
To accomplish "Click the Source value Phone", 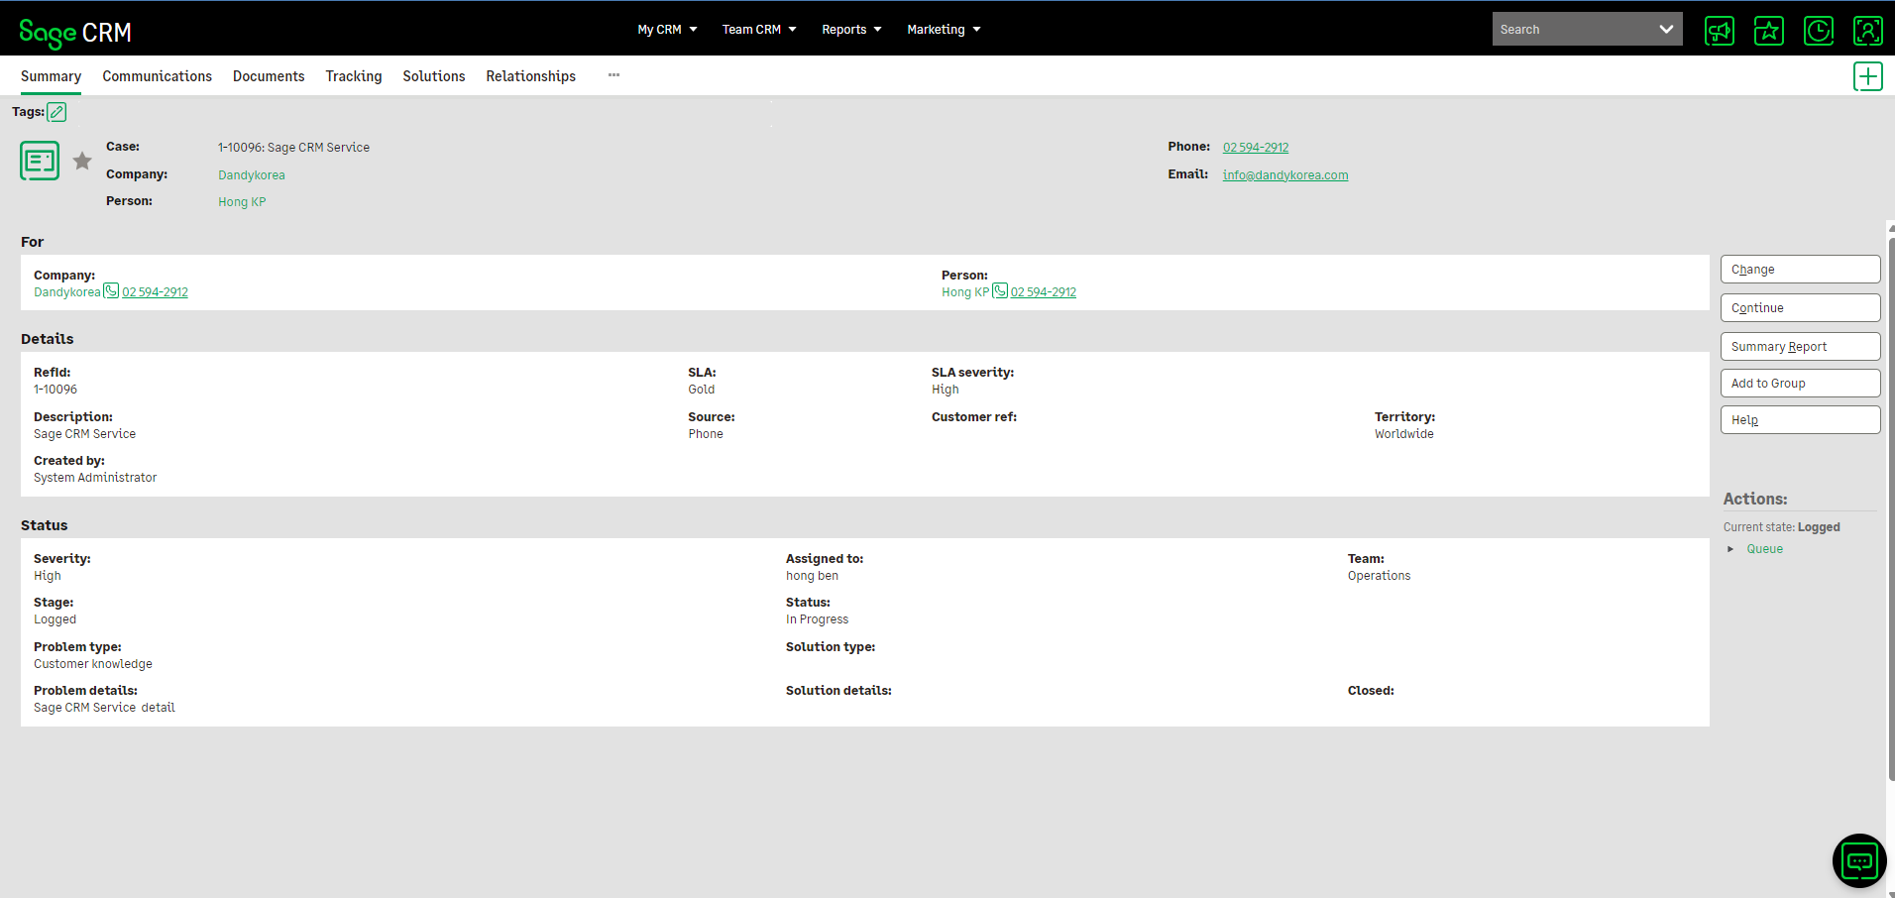I will click(x=706, y=434).
